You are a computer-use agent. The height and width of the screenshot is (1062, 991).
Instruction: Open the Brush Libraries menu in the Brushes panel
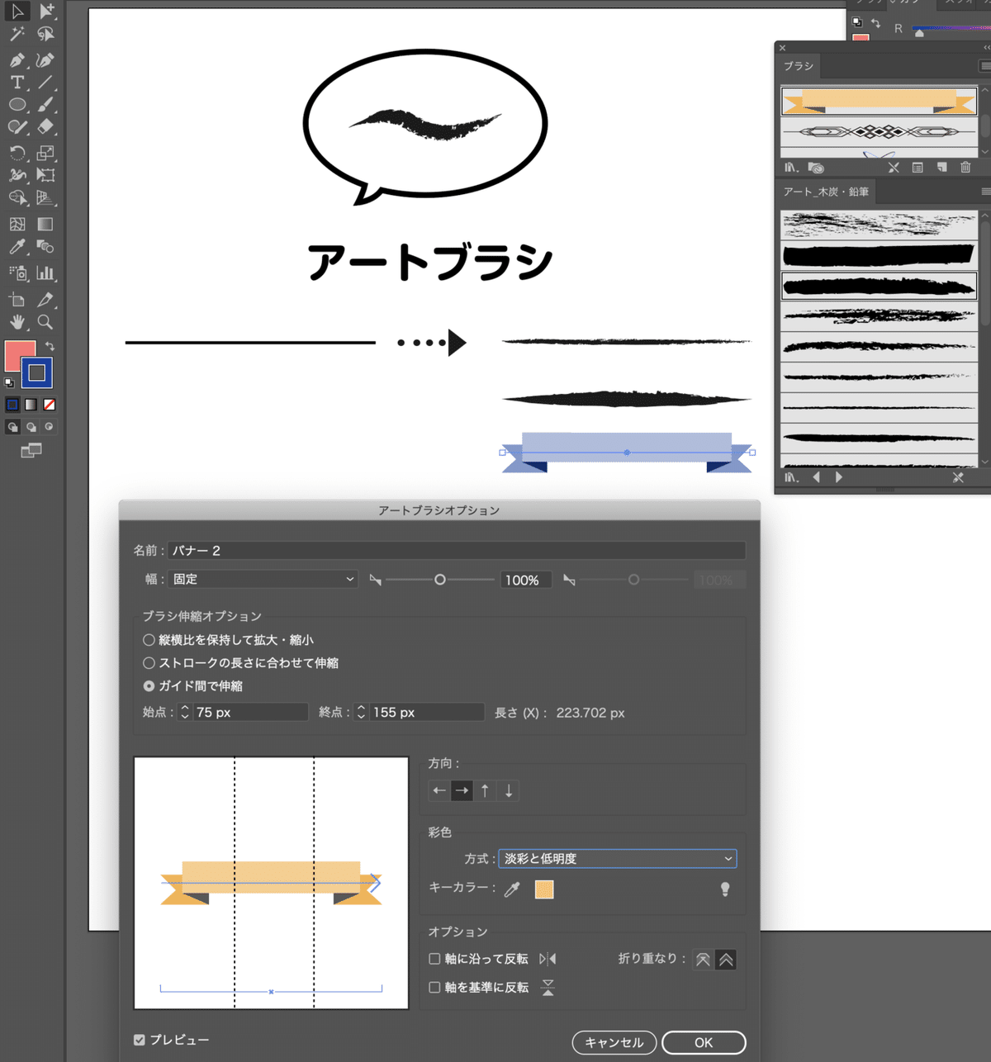(x=791, y=168)
